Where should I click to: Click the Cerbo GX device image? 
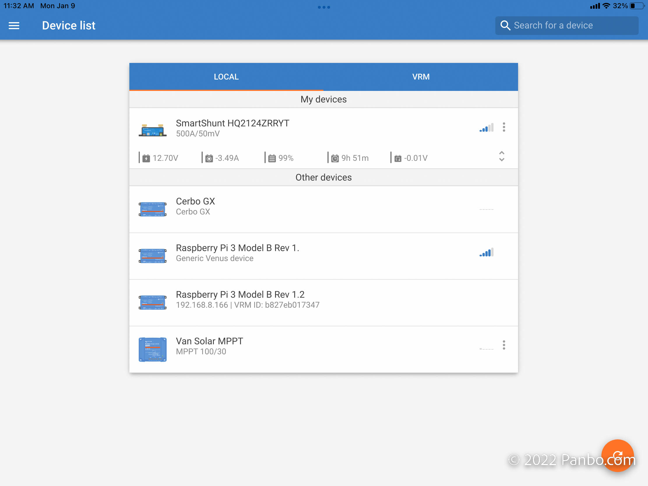tap(153, 209)
